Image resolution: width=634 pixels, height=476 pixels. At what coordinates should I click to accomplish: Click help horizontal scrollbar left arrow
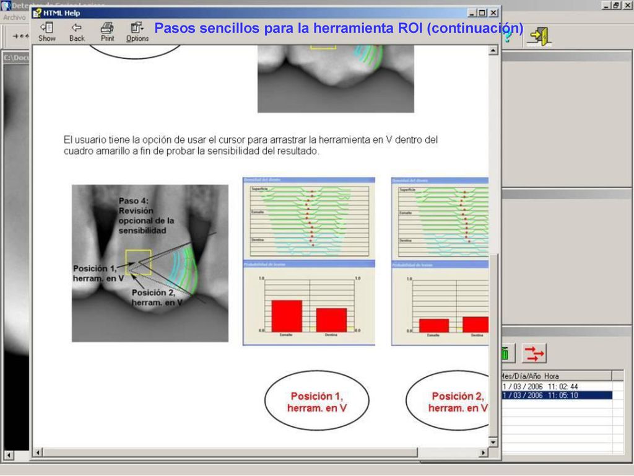pyautogui.click(x=38, y=452)
